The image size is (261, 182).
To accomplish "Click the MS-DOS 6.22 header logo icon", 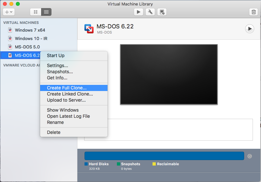I will tap(89, 29).
